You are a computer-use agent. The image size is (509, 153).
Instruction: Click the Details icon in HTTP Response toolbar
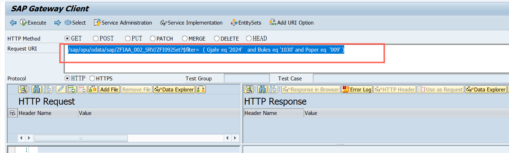(x=248, y=89)
